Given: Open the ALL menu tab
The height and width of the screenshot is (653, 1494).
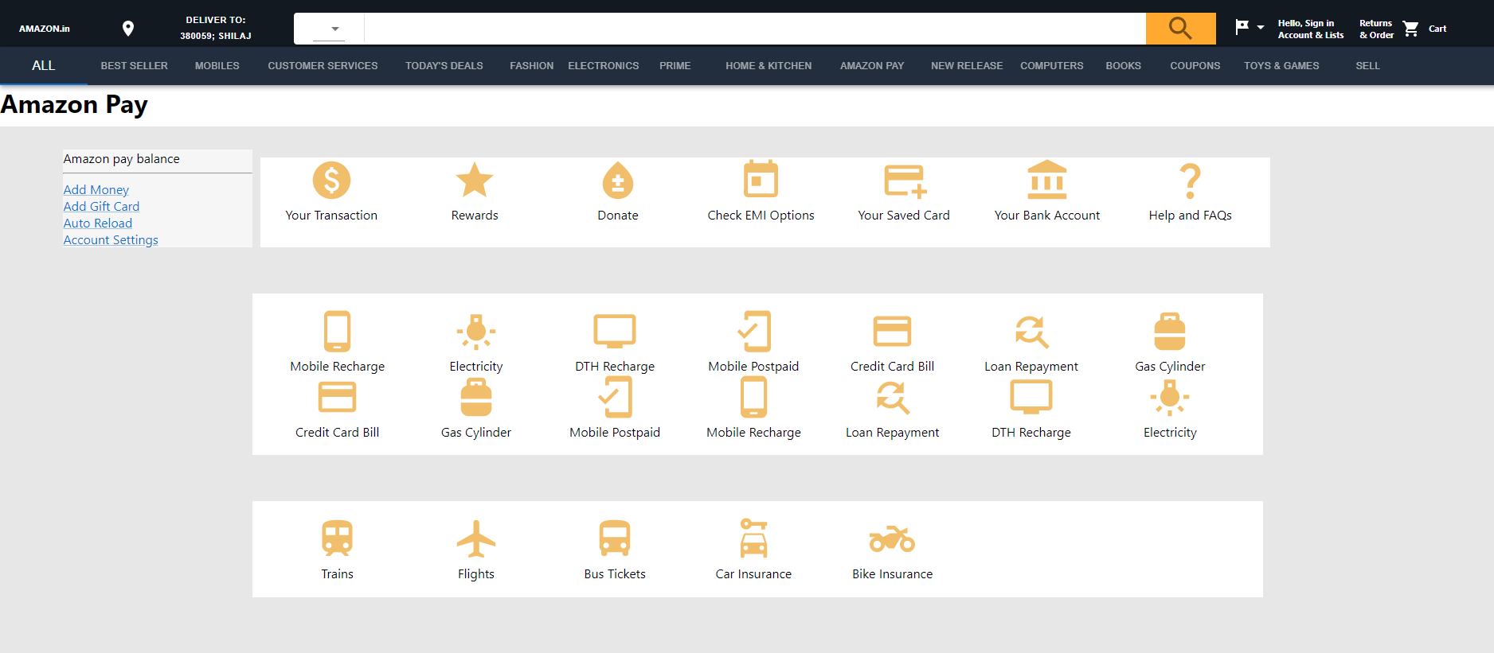Looking at the screenshot, I should tap(43, 66).
